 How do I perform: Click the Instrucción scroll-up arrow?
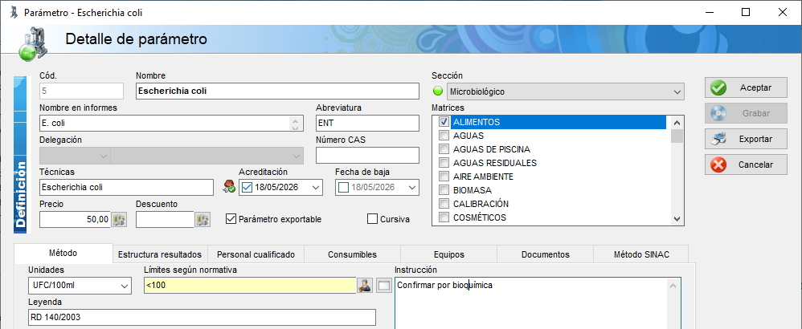click(674, 286)
